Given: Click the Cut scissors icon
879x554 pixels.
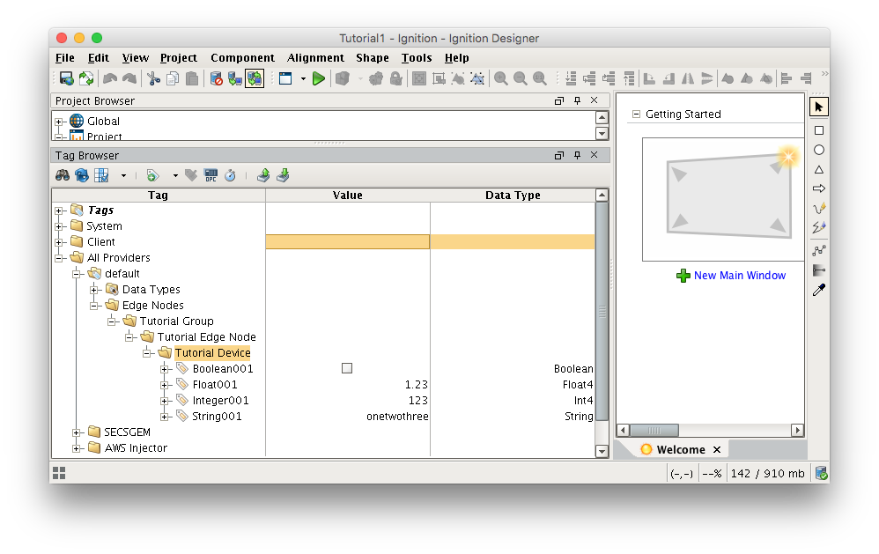Looking at the screenshot, I should (x=153, y=78).
